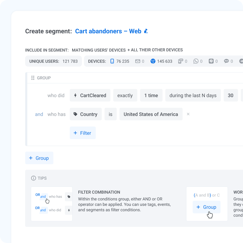
Task: Toggle '+ ALL THEIR OTHER DEVICES' option
Action: (155, 50)
